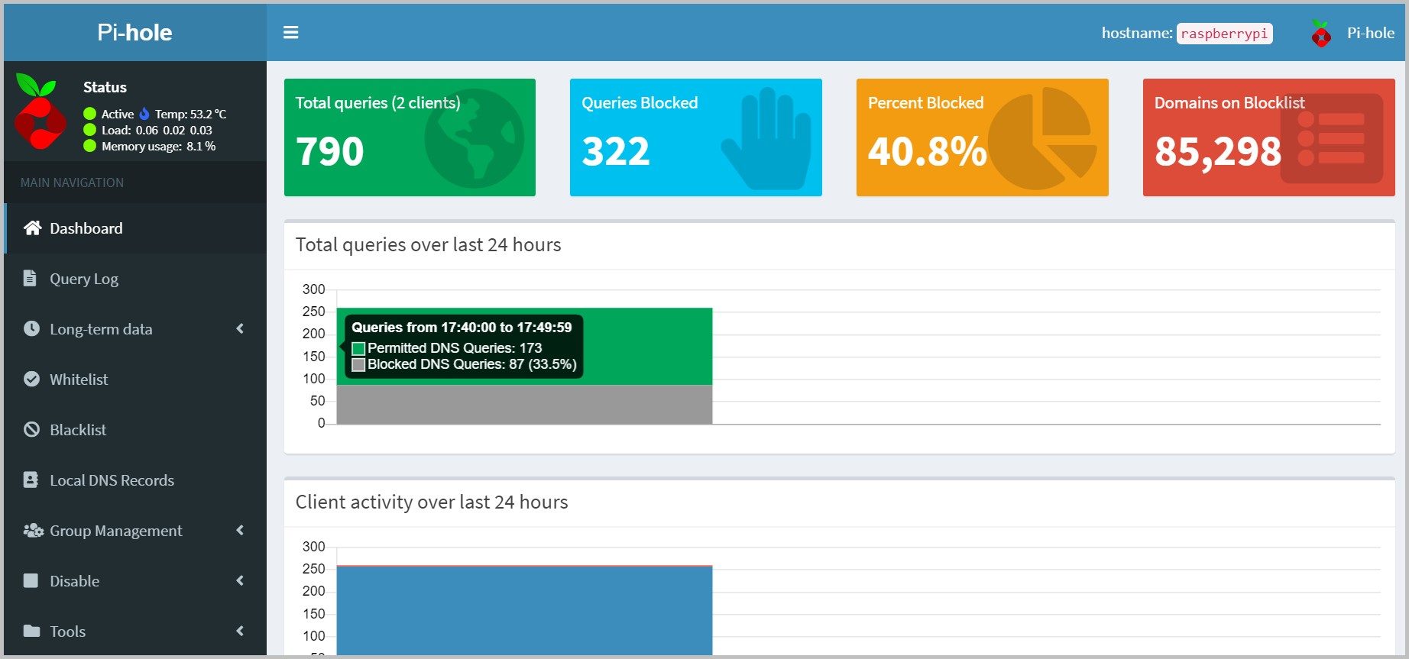Open the Dashboard menu item
The width and height of the screenshot is (1409, 659).
point(135,228)
